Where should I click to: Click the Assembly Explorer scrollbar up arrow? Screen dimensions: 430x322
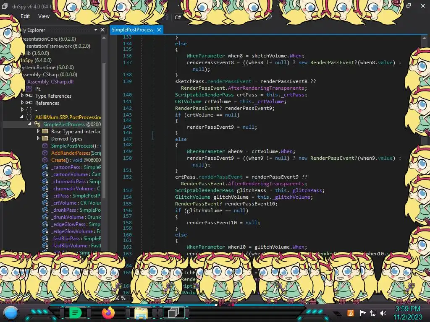[x=104, y=38]
